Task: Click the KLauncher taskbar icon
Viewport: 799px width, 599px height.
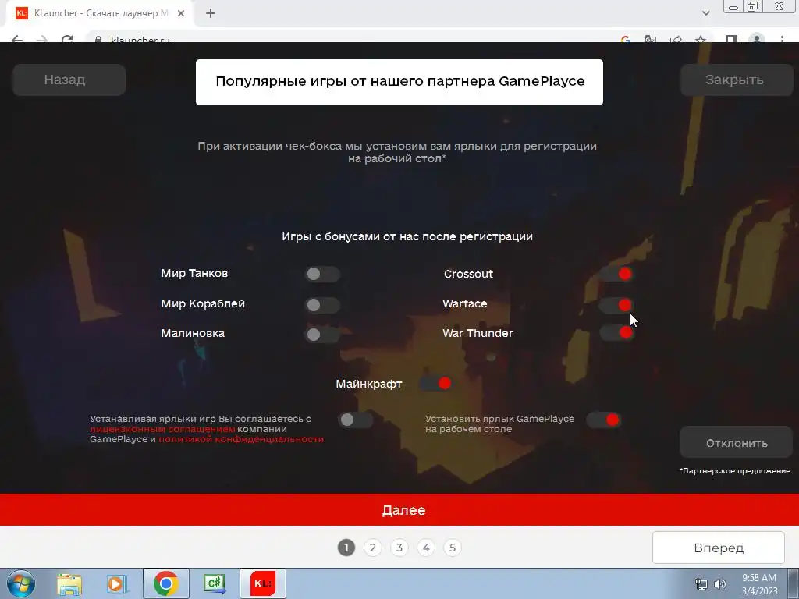Action: tap(263, 583)
